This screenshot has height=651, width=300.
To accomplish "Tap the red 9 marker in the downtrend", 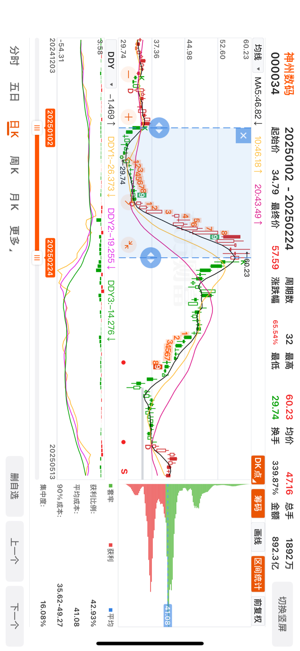I will (x=157, y=367).
